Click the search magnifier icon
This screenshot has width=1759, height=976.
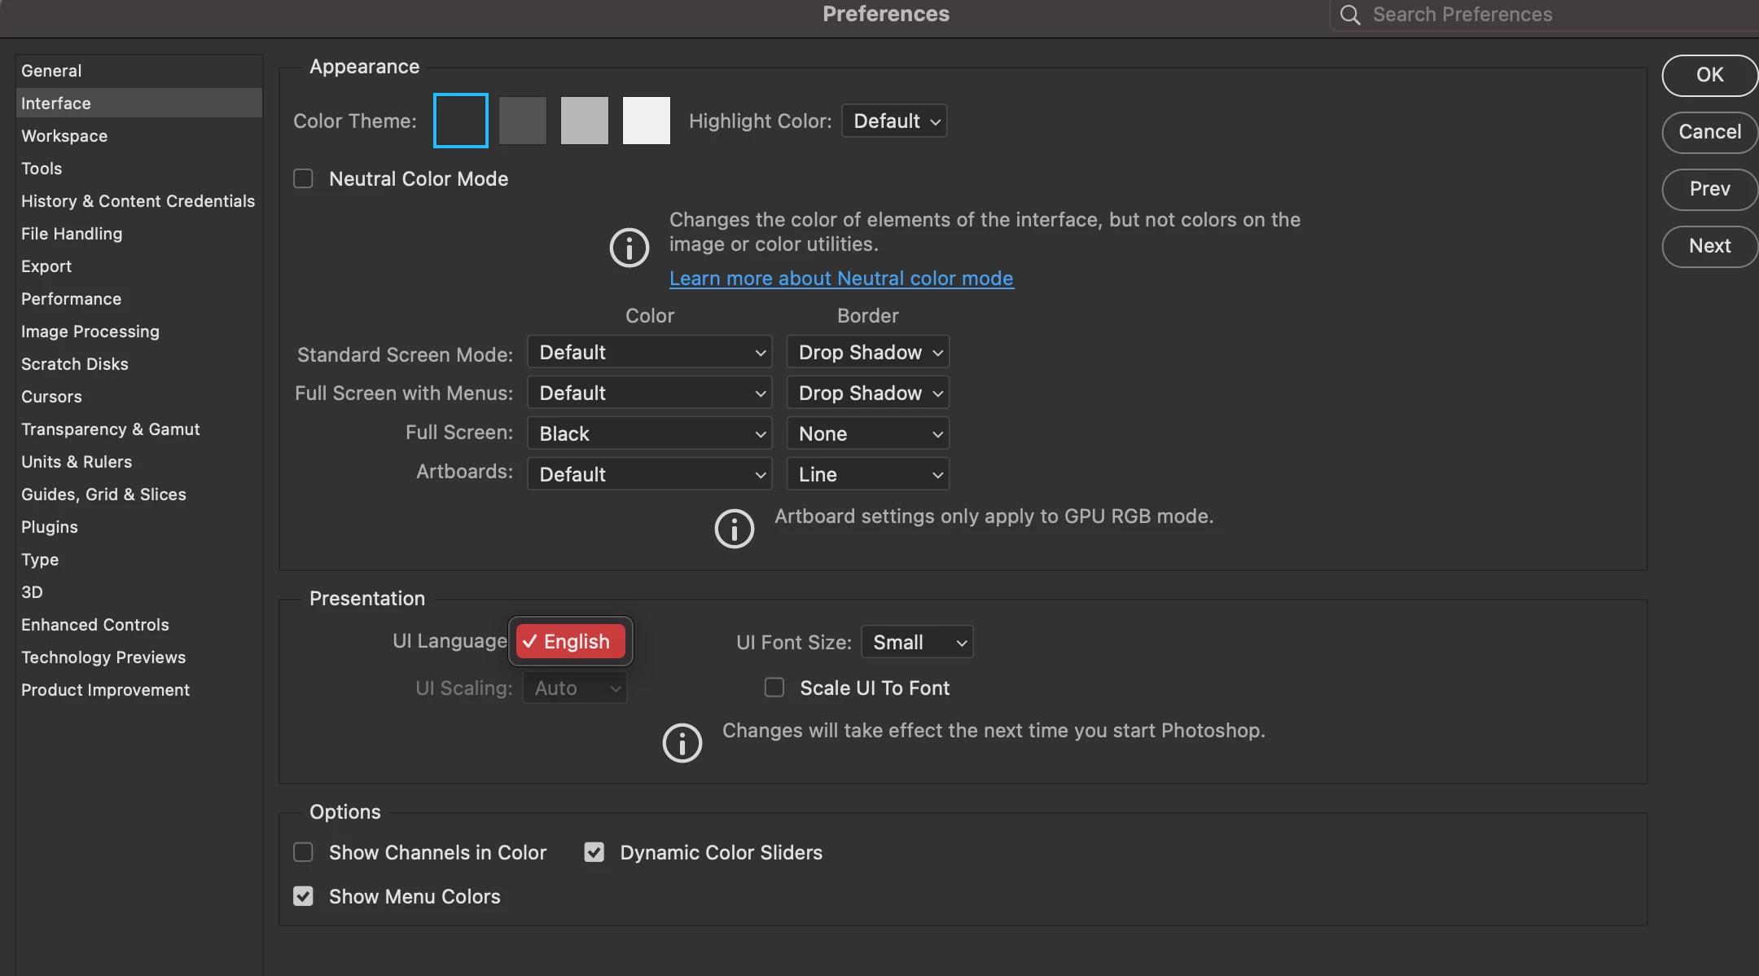click(1349, 15)
